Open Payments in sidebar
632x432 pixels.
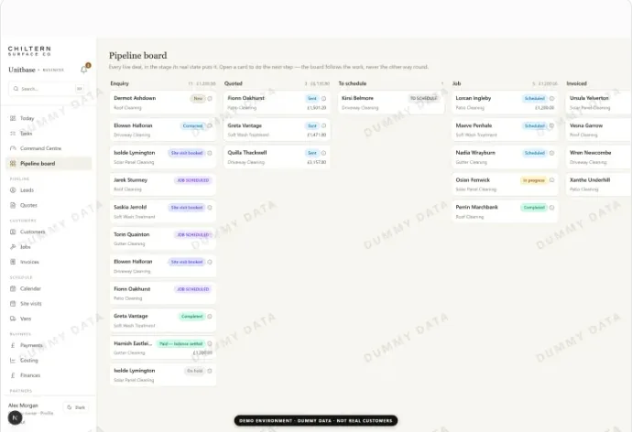tap(49, 345)
